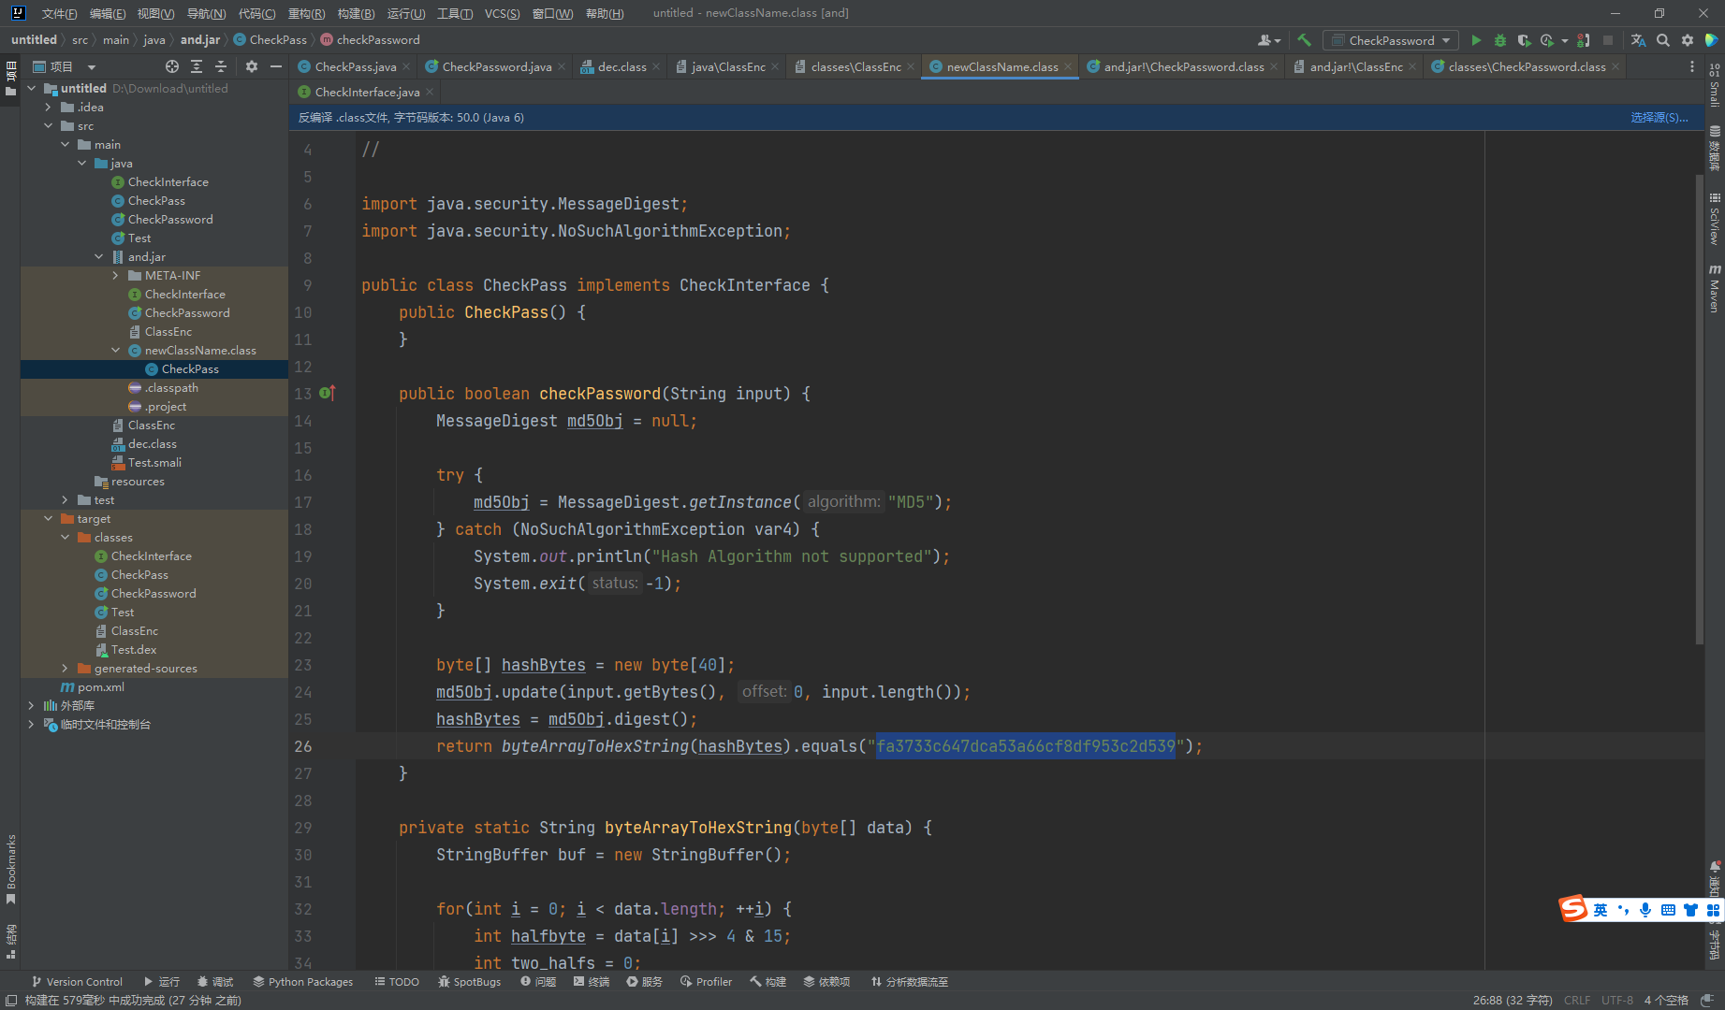The height and width of the screenshot is (1010, 1725).
Task: Open the Bookmarks side panel
Action: pyautogui.click(x=11, y=869)
